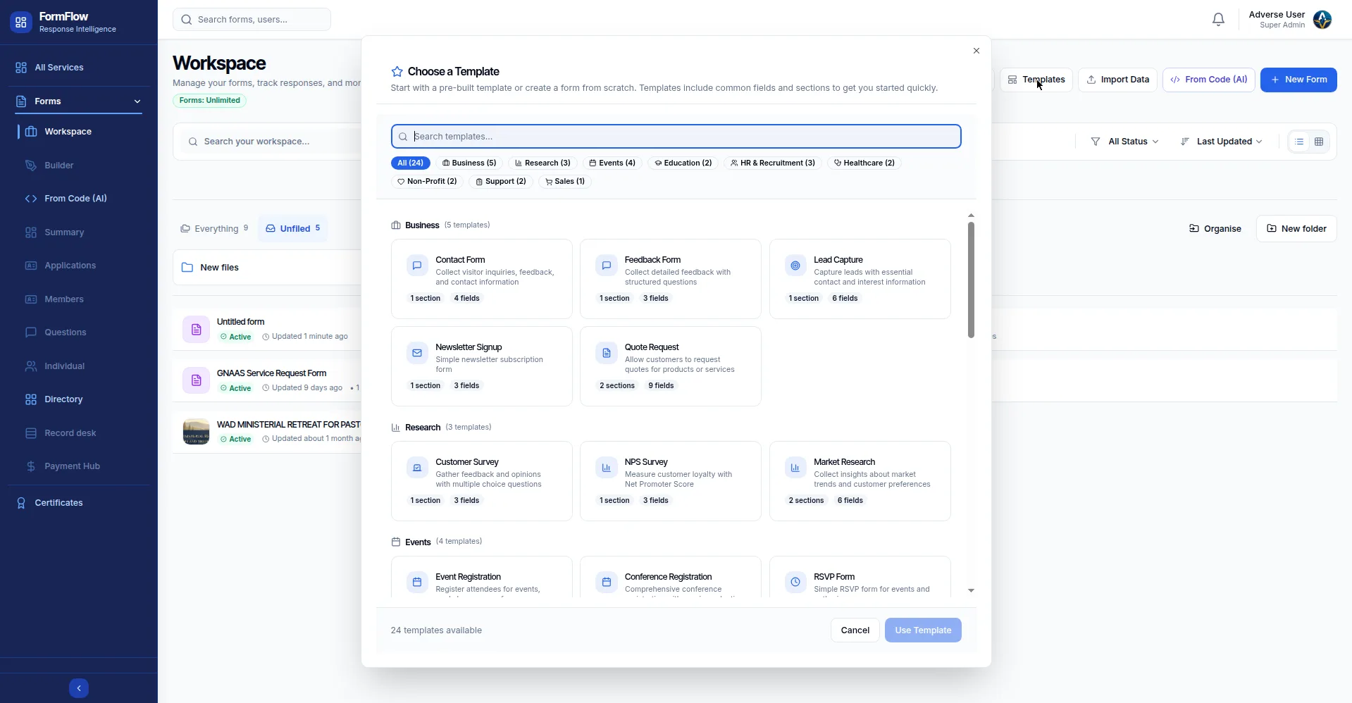
Task: Collapse sidebar with the arrow button
Action: click(x=79, y=688)
